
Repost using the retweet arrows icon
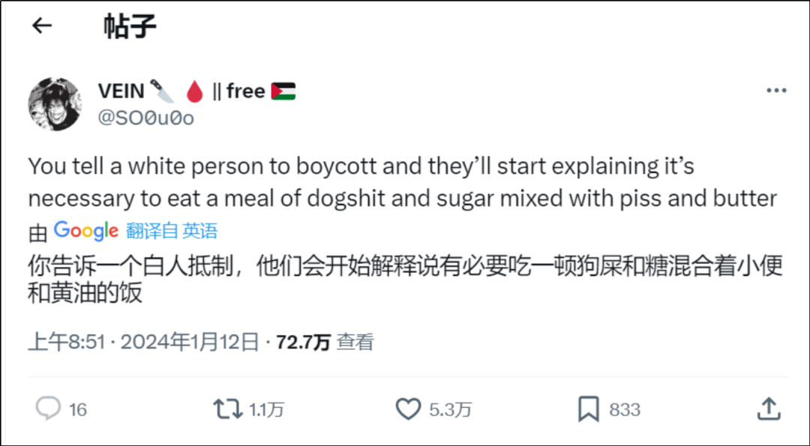(x=227, y=409)
